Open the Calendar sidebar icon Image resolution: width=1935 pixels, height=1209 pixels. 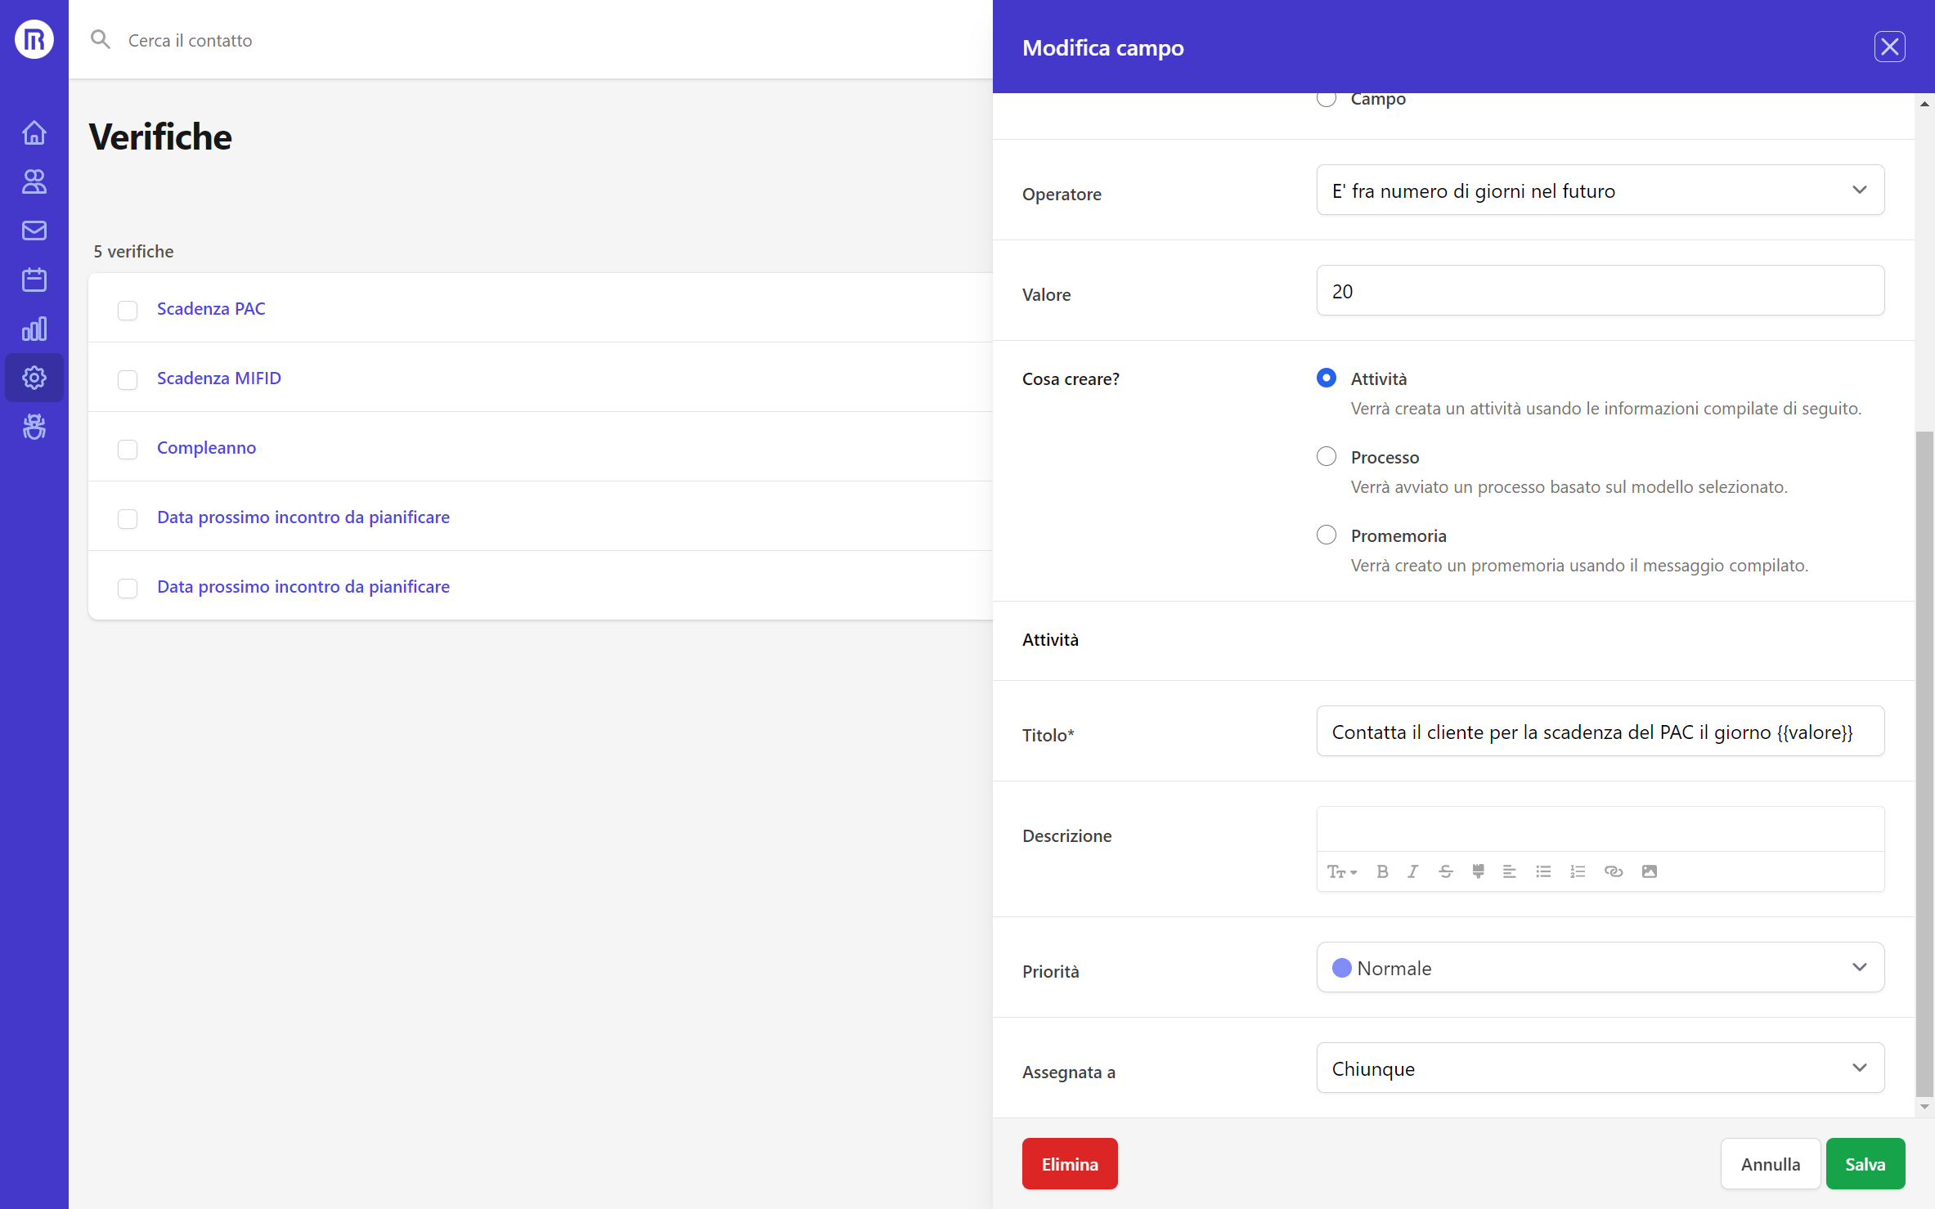[34, 279]
